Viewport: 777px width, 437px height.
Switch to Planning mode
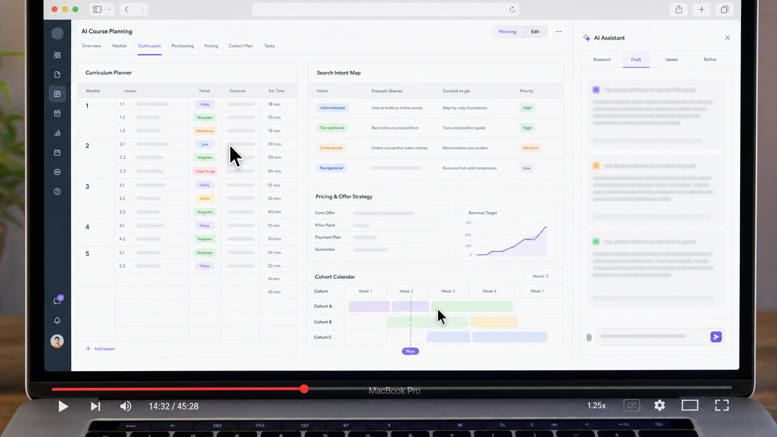[507, 32]
